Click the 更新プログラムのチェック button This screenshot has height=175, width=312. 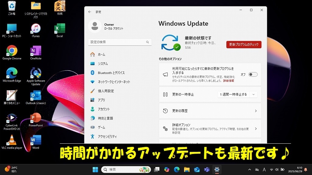pos(244,44)
